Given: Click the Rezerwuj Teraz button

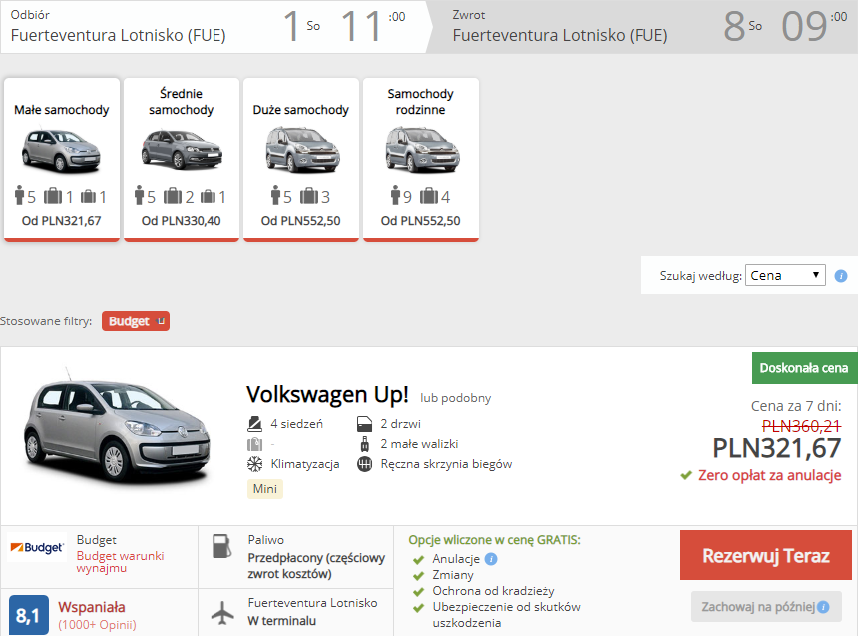Looking at the screenshot, I should click(x=766, y=555).
